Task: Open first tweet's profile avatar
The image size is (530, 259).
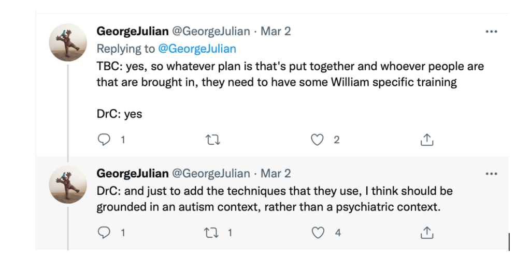Action: click(67, 42)
